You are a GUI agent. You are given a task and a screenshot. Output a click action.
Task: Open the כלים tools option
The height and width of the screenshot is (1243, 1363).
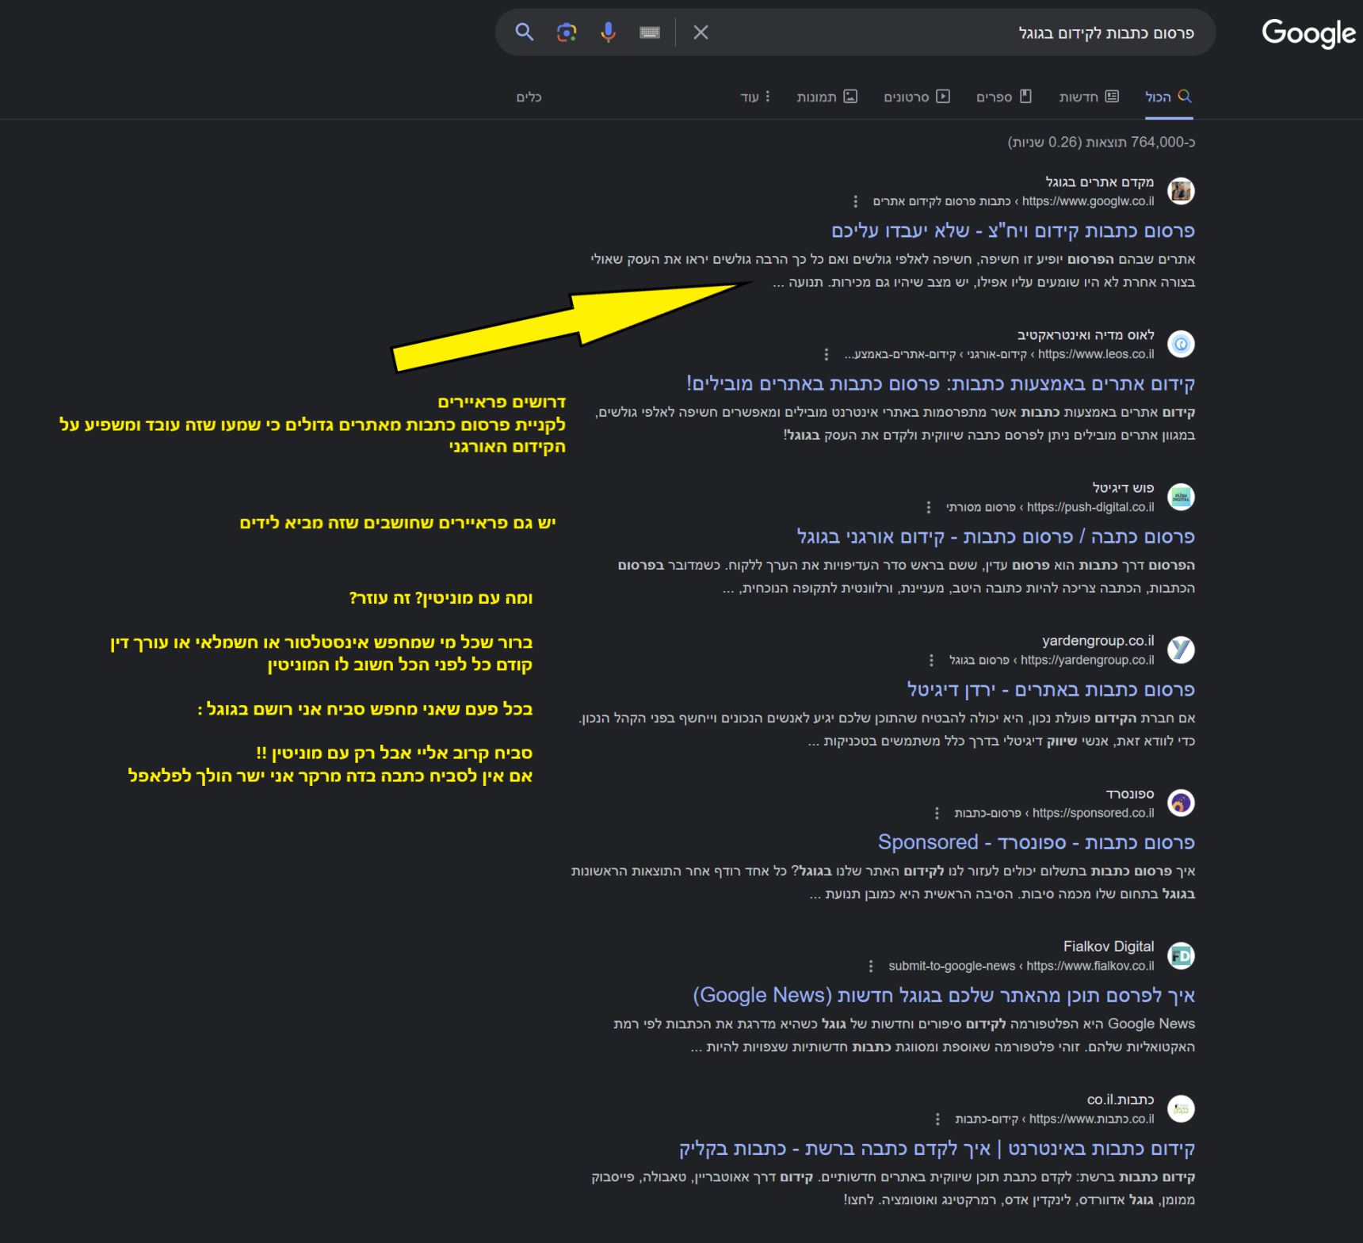529,97
